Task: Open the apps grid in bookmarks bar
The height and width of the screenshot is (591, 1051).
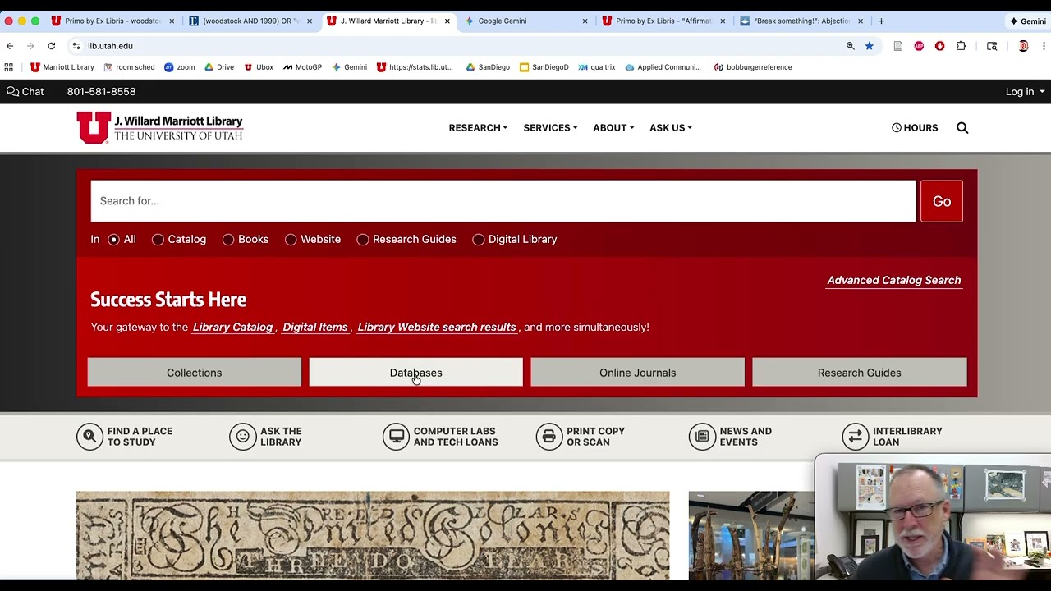Action: [x=9, y=67]
